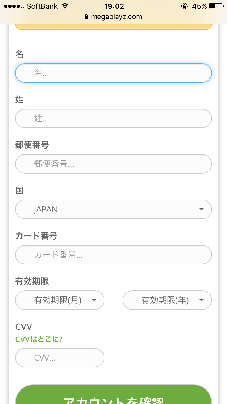Tap the padlock icon in the address bar
Image resolution: width=227 pixels, height=404 pixels.
point(87,17)
